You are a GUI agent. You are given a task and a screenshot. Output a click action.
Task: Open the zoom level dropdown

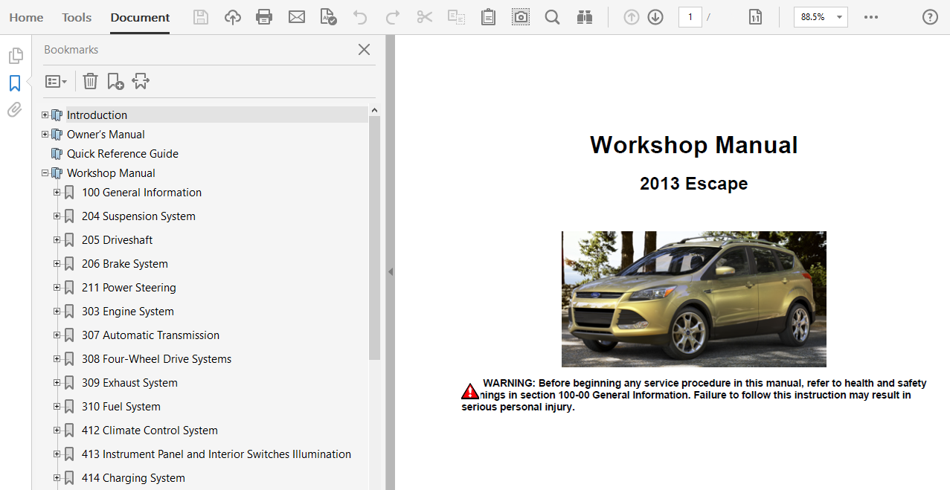[839, 17]
